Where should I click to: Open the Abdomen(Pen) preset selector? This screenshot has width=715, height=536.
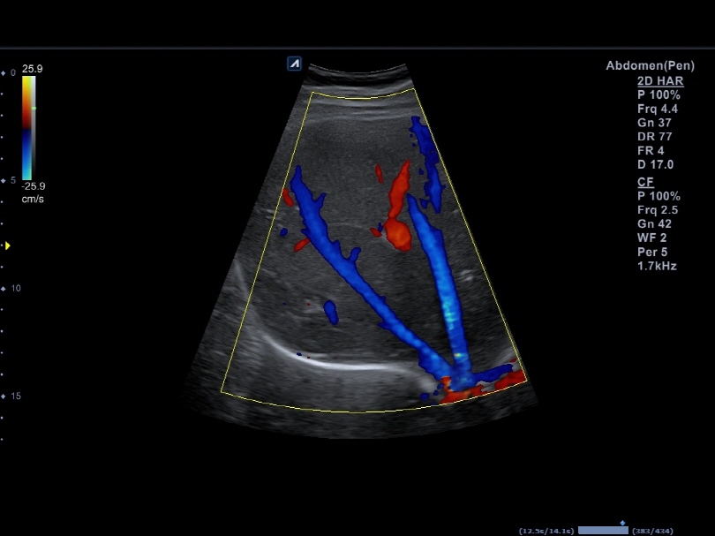click(651, 65)
